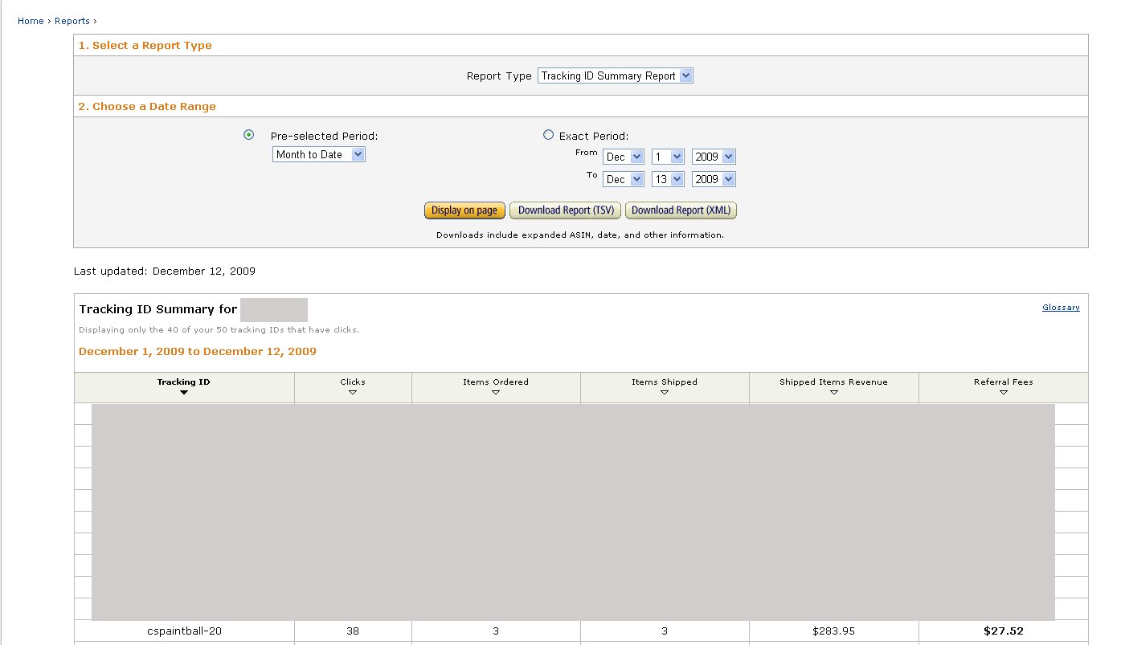
Task: Click the Display on page button
Action: pos(464,210)
